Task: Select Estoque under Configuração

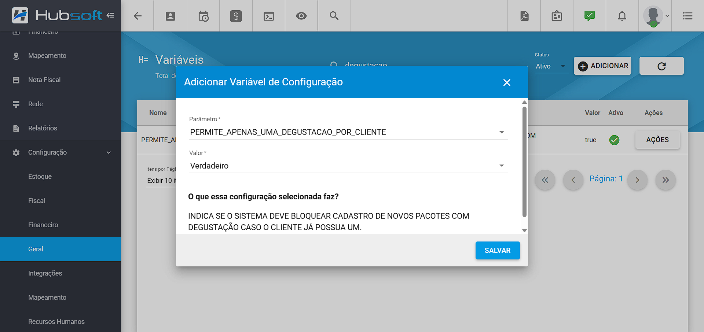Action: click(60, 177)
